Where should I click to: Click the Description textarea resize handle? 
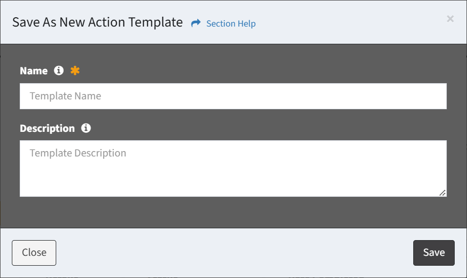(x=442, y=193)
